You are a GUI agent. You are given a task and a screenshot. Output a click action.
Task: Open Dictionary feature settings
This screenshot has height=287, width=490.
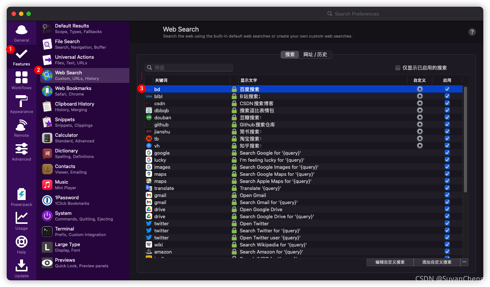click(x=85, y=154)
